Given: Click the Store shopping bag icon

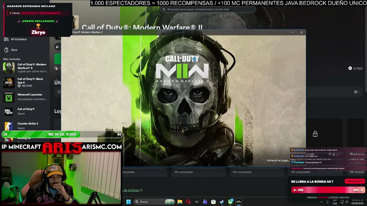Looking at the screenshot, I should [x=6, y=50].
